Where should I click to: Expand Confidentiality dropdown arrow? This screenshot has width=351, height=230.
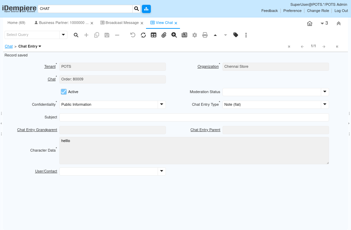[x=162, y=105]
